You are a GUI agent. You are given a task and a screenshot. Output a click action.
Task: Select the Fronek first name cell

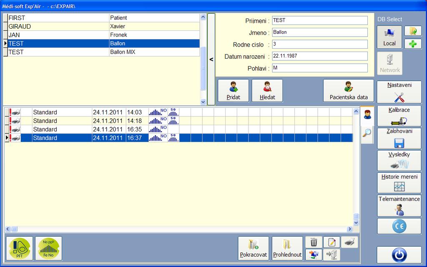click(x=154, y=35)
